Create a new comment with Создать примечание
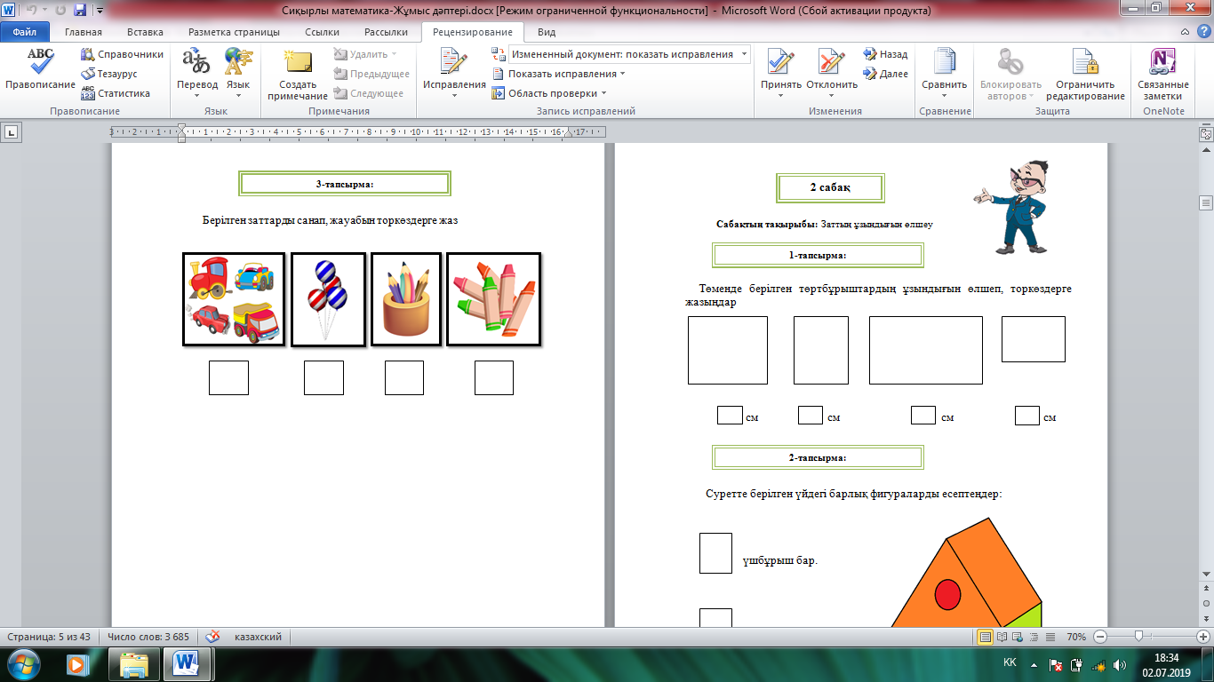Image resolution: width=1214 pixels, height=682 pixels. (x=297, y=73)
